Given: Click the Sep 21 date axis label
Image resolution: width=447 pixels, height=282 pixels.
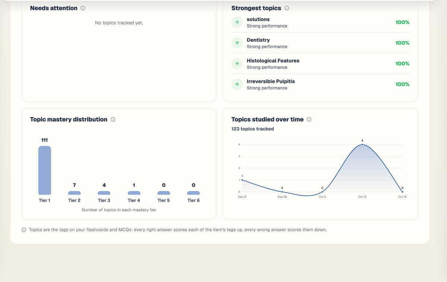Looking at the screenshot, I should coord(242,197).
